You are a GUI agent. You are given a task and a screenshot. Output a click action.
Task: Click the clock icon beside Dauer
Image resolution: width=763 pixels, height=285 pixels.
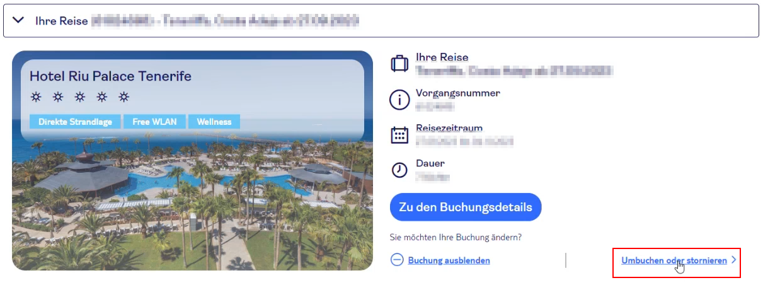coord(399,170)
